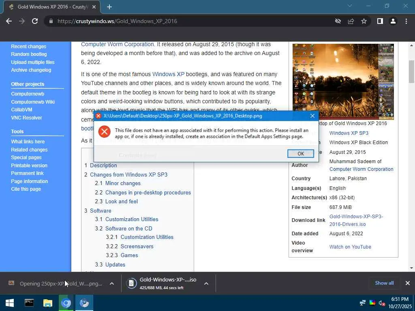Open Computernewb Wiki link

[33, 102]
